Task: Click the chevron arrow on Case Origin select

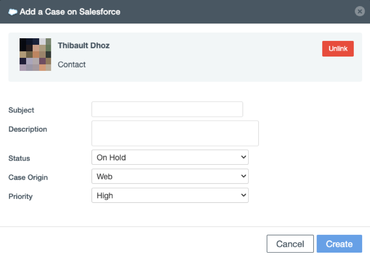Action: coord(243,177)
